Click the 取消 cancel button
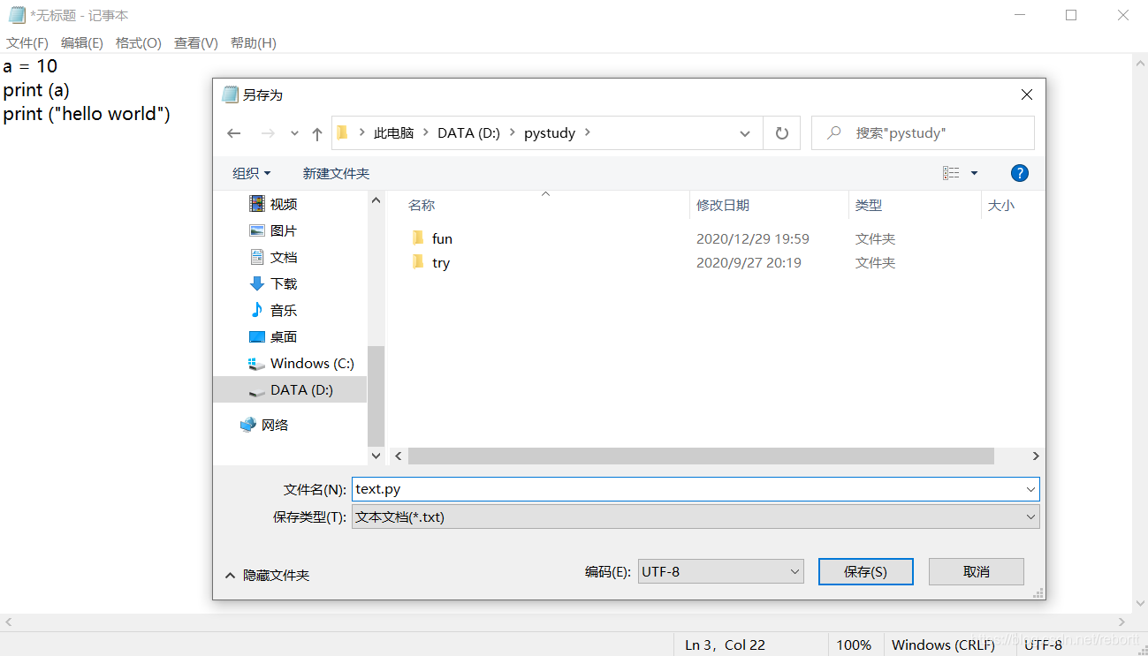The image size is (1148, 656). (x=977, y=571)
